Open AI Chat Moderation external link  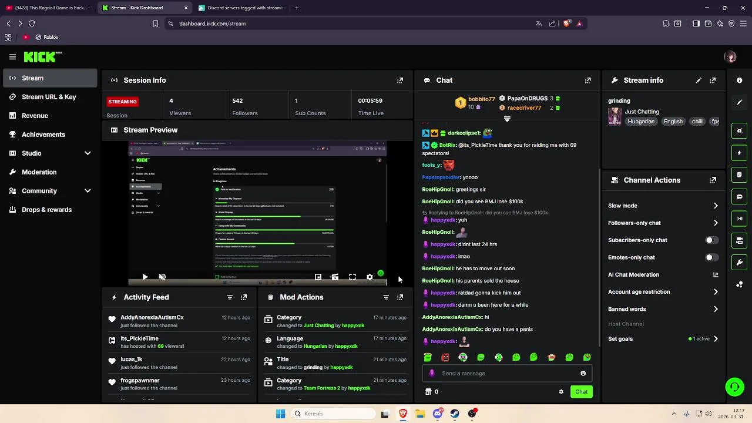tap(716, 274)
